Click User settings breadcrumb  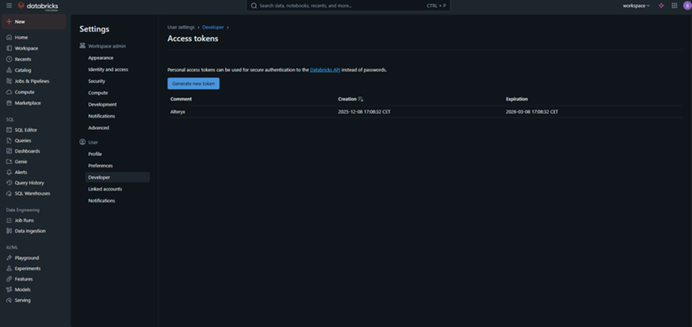point(181,27)
